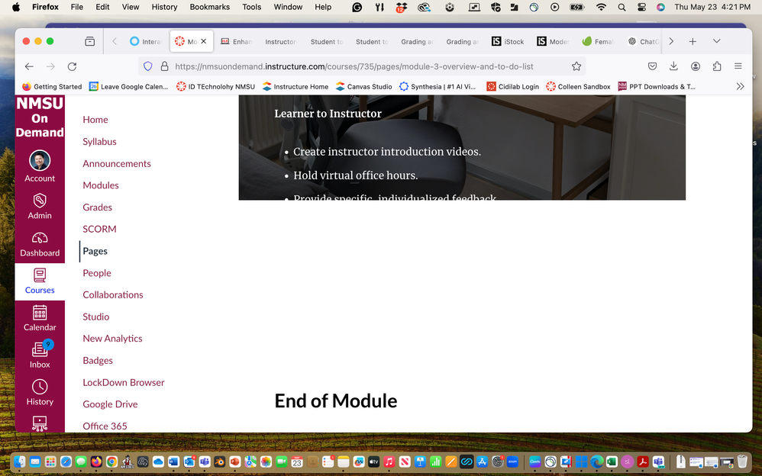This screenshot has width=762, height=476.
Task: Open Grades in course navigation
Action: click(97, 207)
